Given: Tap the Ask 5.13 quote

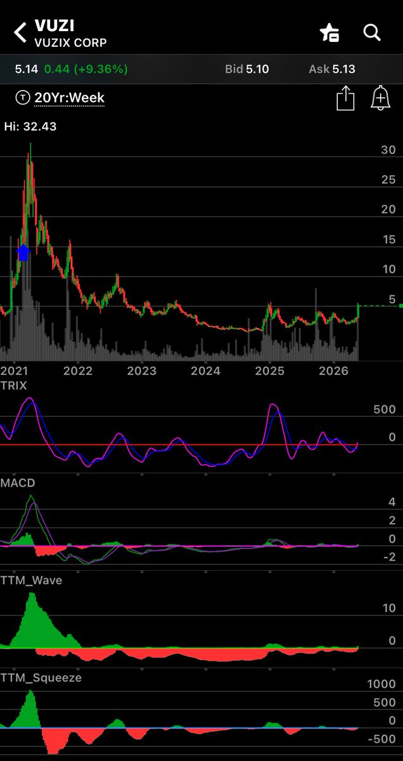Looking at the screenshot, I should (332, 68).
